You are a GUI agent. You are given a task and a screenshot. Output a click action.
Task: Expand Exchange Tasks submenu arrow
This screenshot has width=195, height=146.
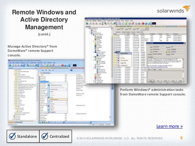[67, 89]
